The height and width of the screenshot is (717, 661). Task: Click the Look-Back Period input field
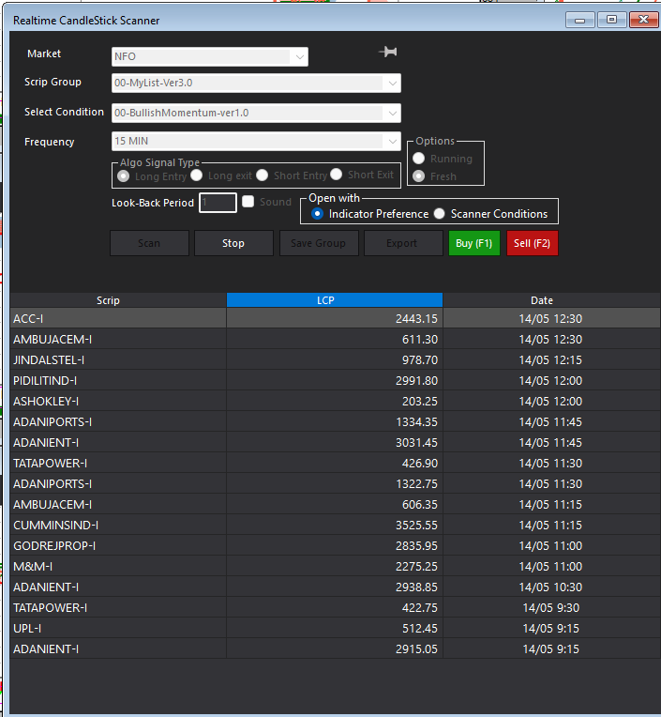pyautogui.click(x=218, y=203)
